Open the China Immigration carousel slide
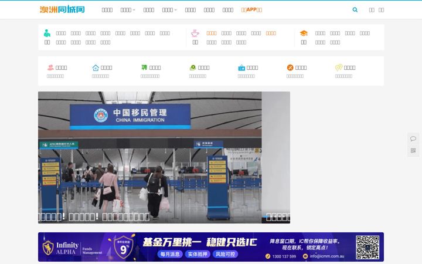The image size is (422, 264). pyautogui.click(x=149, y=157)
